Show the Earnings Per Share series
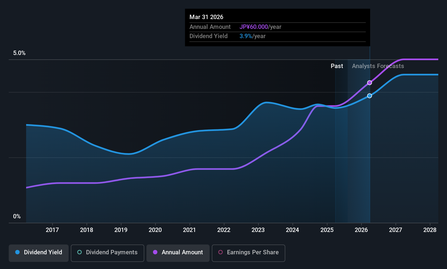This screenshot has width=447, height=269. (x=248, y=252)
